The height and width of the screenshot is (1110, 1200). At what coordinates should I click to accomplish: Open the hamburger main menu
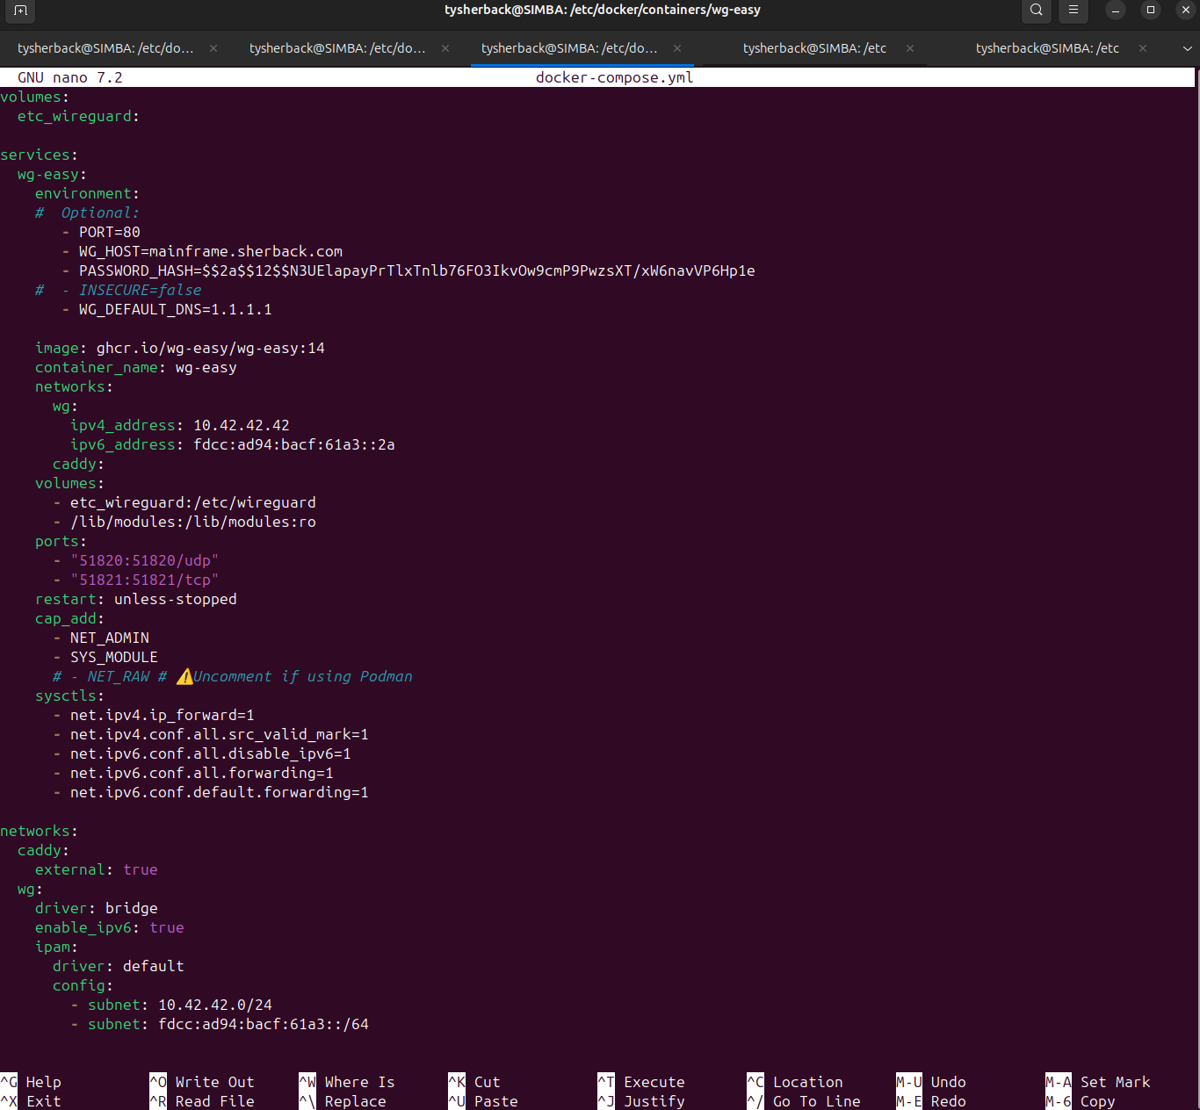pyautogui.click(x=1073, y=11)
